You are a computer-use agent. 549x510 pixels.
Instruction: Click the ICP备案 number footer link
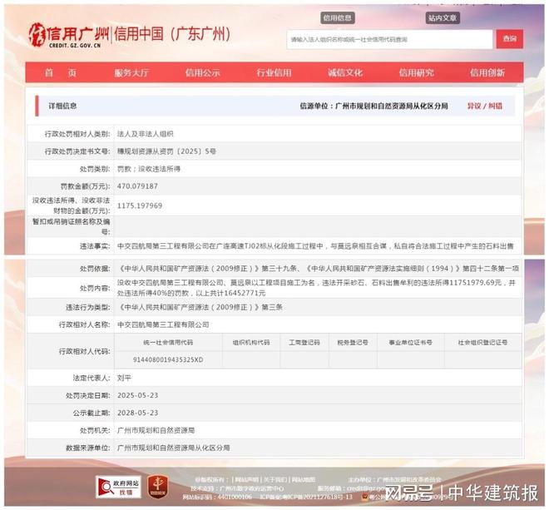tap(306, 497)
